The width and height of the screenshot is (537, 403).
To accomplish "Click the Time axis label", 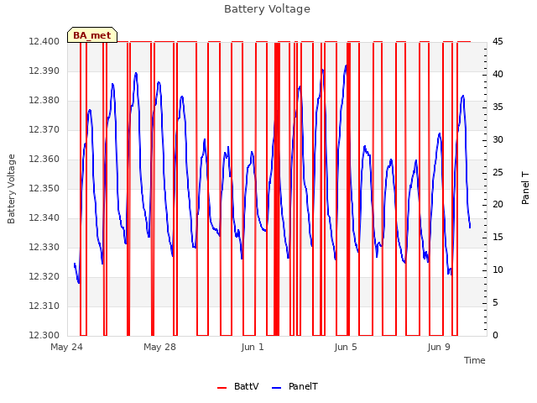I will pos(475,360).
